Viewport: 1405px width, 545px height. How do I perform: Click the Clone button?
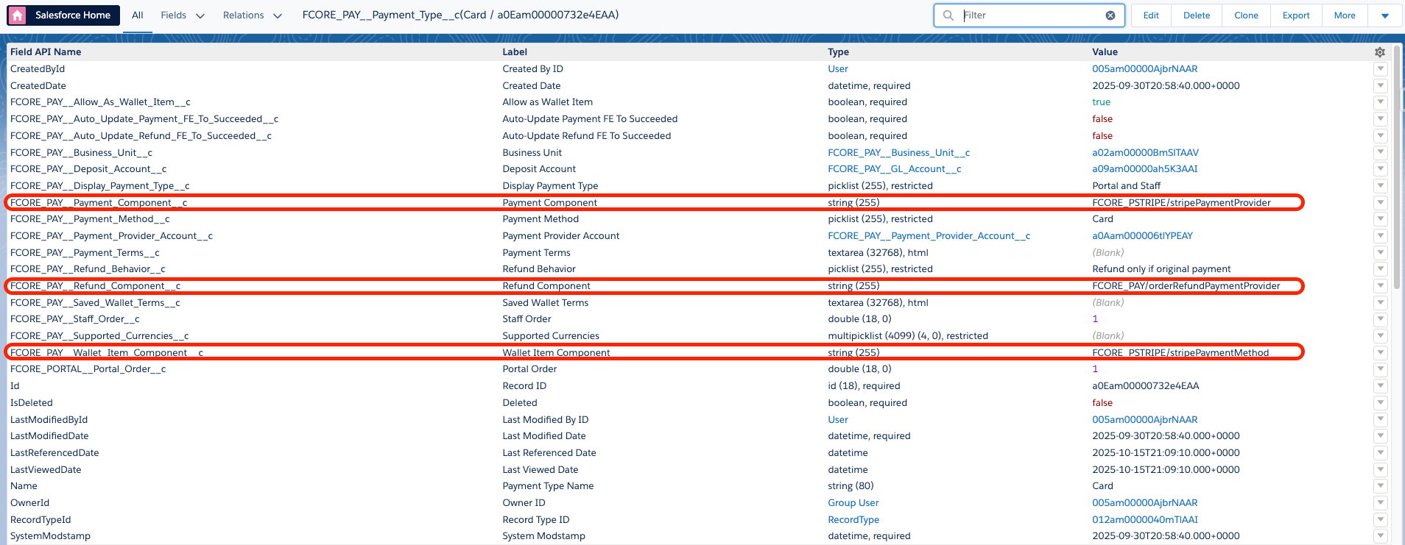[x=1246, y=15]
